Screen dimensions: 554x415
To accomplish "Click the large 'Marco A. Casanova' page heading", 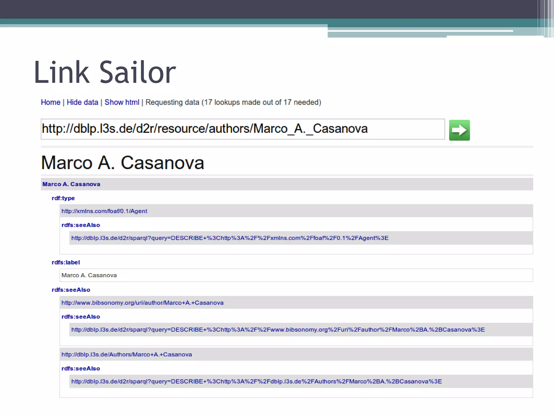I will pyautogui.click(x=123, y=163).
